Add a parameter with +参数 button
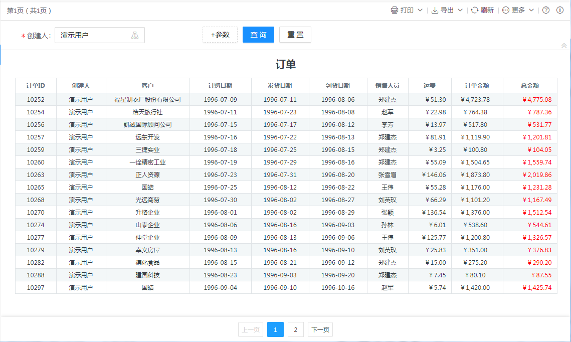The width and height of the screenshot is (571, 342). pos(220,35)
